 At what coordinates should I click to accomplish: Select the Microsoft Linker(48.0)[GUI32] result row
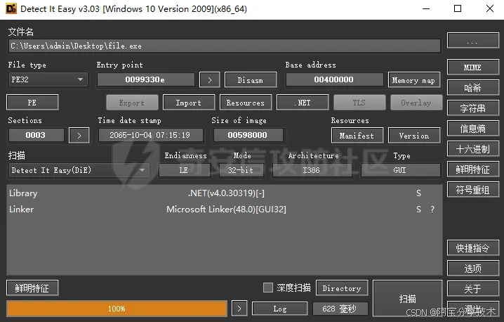[x=224, y=210]
